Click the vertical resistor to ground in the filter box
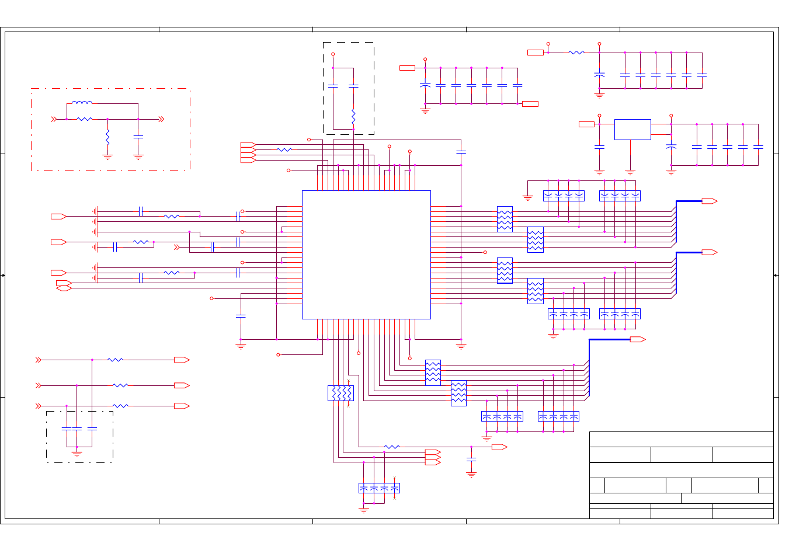Image resolution: width=789 pixels, height=557 pixels. click(x=107, y=138)
